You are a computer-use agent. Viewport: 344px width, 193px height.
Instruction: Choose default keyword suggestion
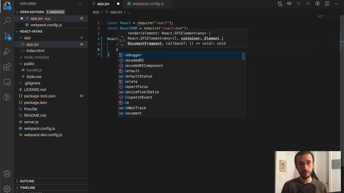[x=180, y=71]
